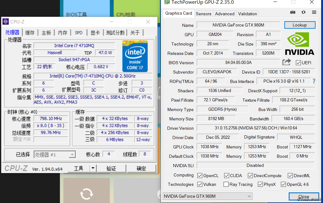Viewport: 323px width, 203px height.
Task: Toggle the UEFI checkbox
Action: (x=298, y=62)
